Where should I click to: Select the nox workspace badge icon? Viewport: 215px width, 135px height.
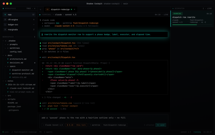tap(5, 15)
